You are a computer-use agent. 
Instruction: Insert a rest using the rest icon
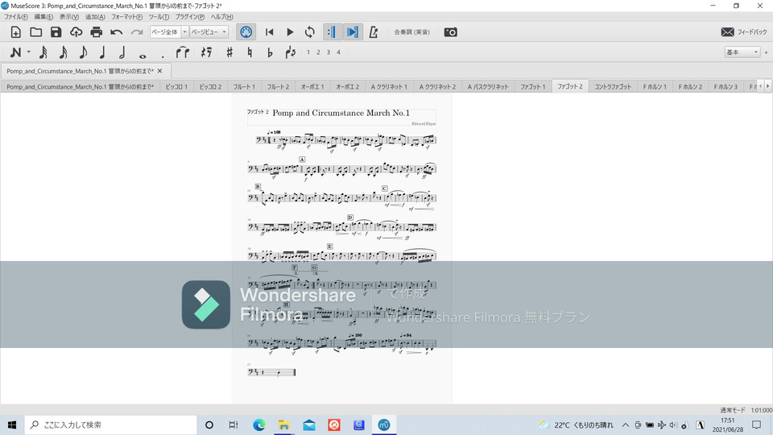click(207, 52)
